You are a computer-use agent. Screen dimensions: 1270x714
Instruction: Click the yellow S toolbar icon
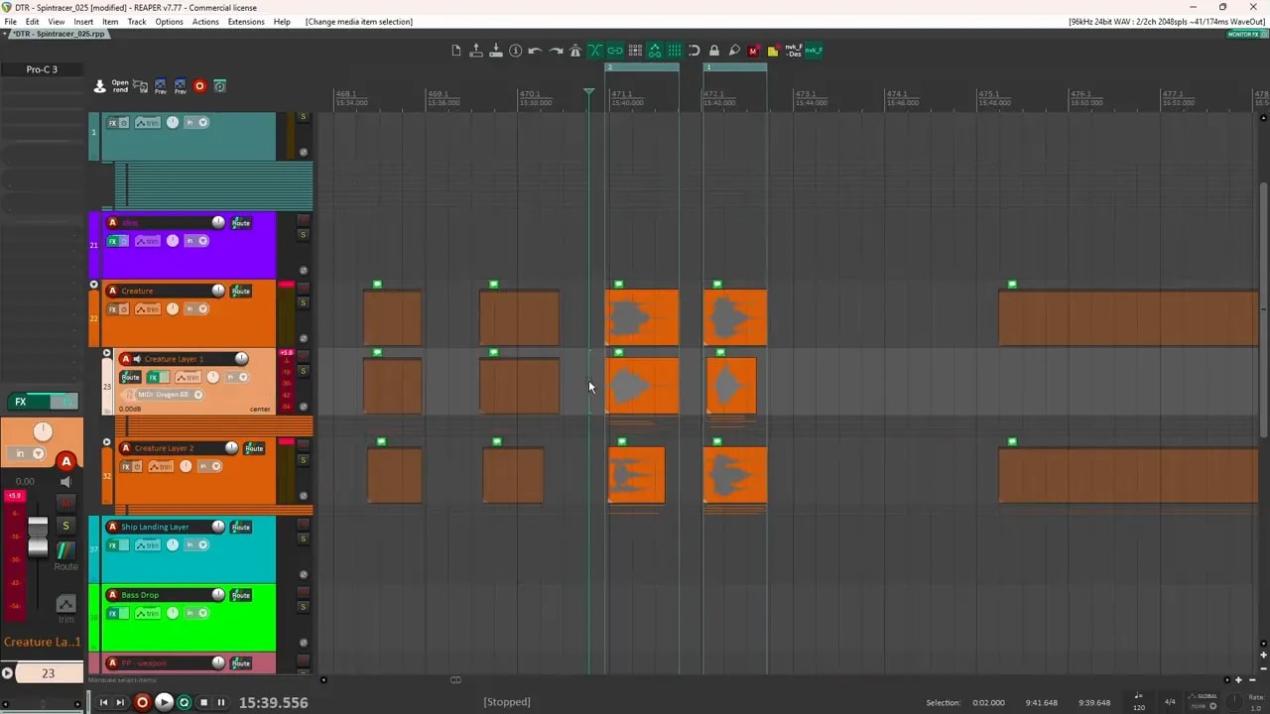point(773,51)
